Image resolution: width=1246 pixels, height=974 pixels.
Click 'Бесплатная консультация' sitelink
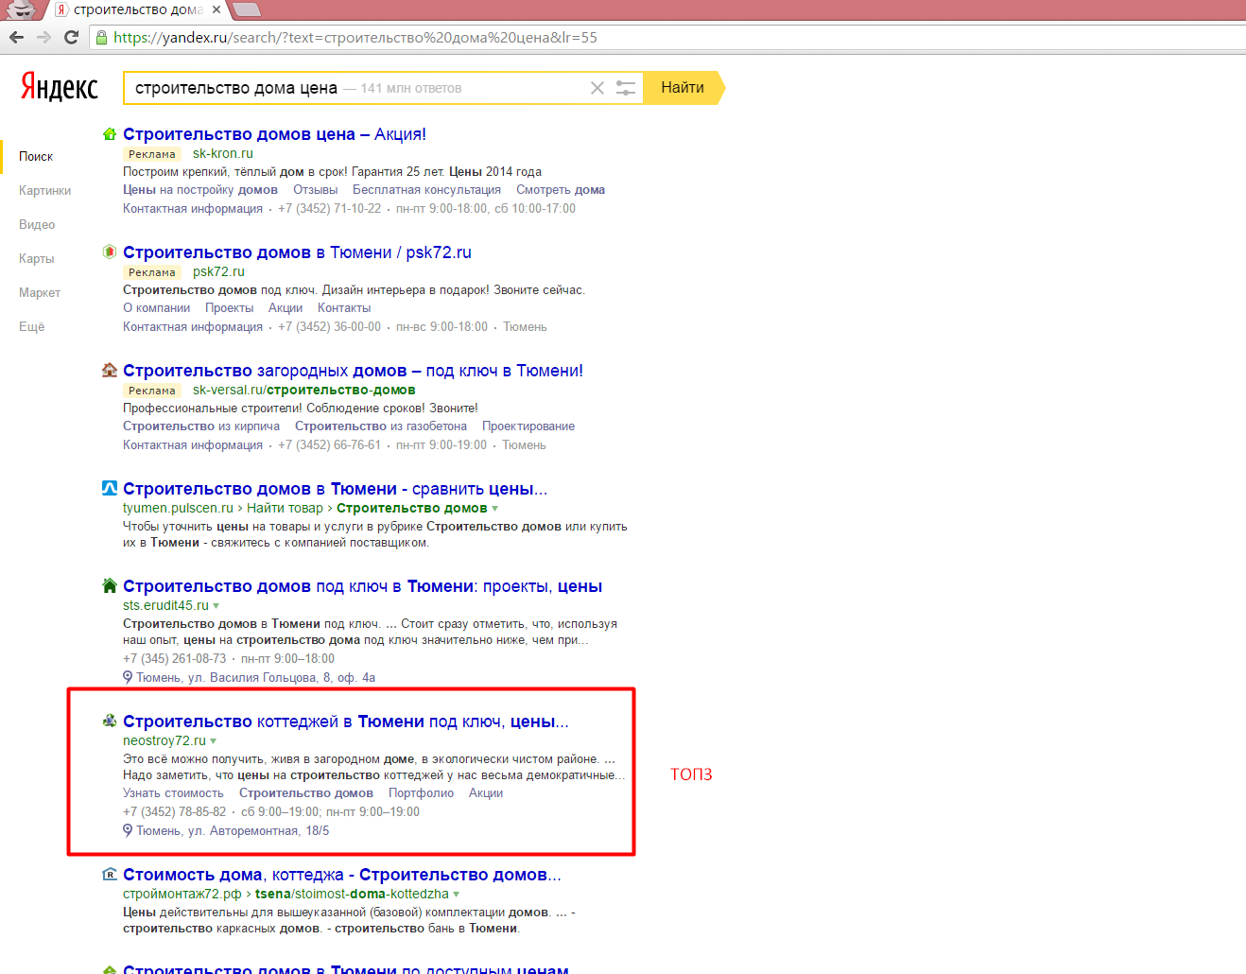click(x=426, y=190)
